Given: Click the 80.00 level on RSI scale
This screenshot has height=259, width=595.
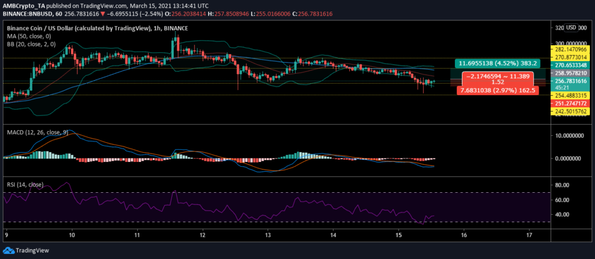Looking at the screenshot, I should (562, 185).
